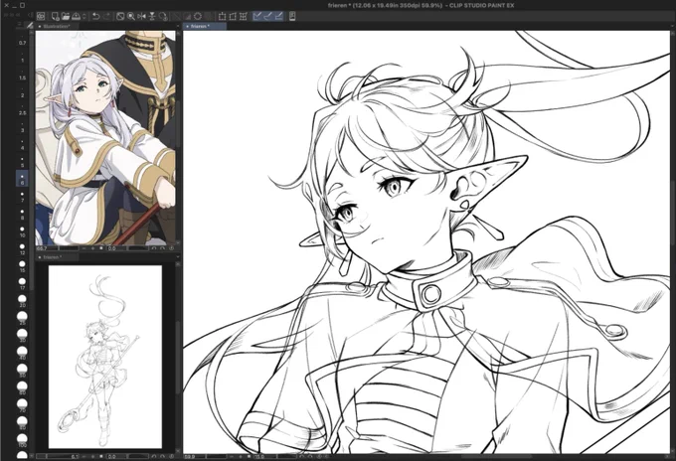The width and height of the screenshot is (676, 461).
Task: Click sketch preview window vertical scrollbar
Action: (x=178, y=357)
